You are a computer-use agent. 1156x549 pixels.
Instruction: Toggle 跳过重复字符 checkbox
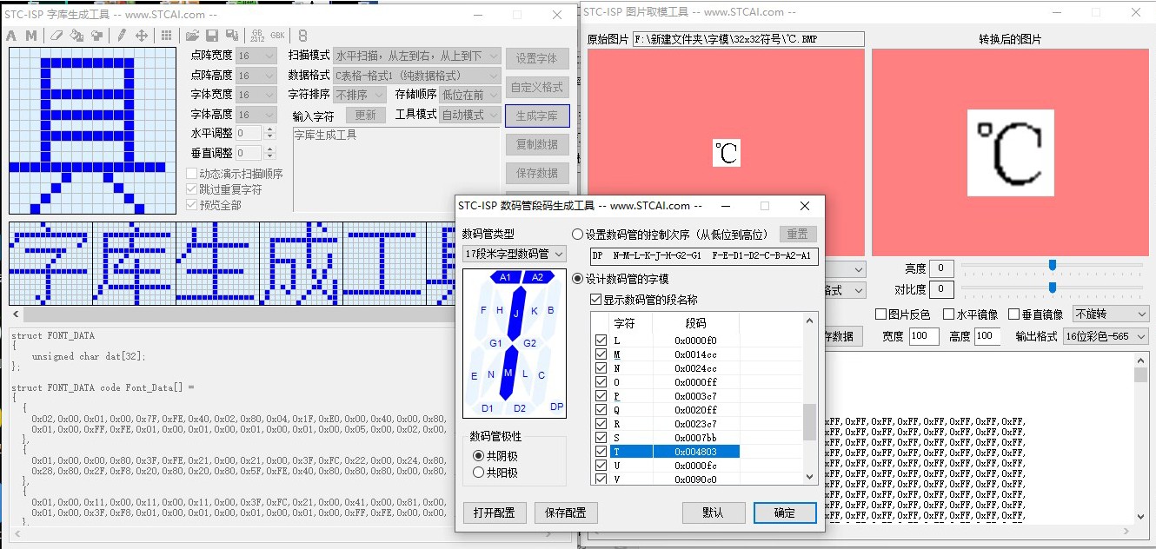point(192,189)
